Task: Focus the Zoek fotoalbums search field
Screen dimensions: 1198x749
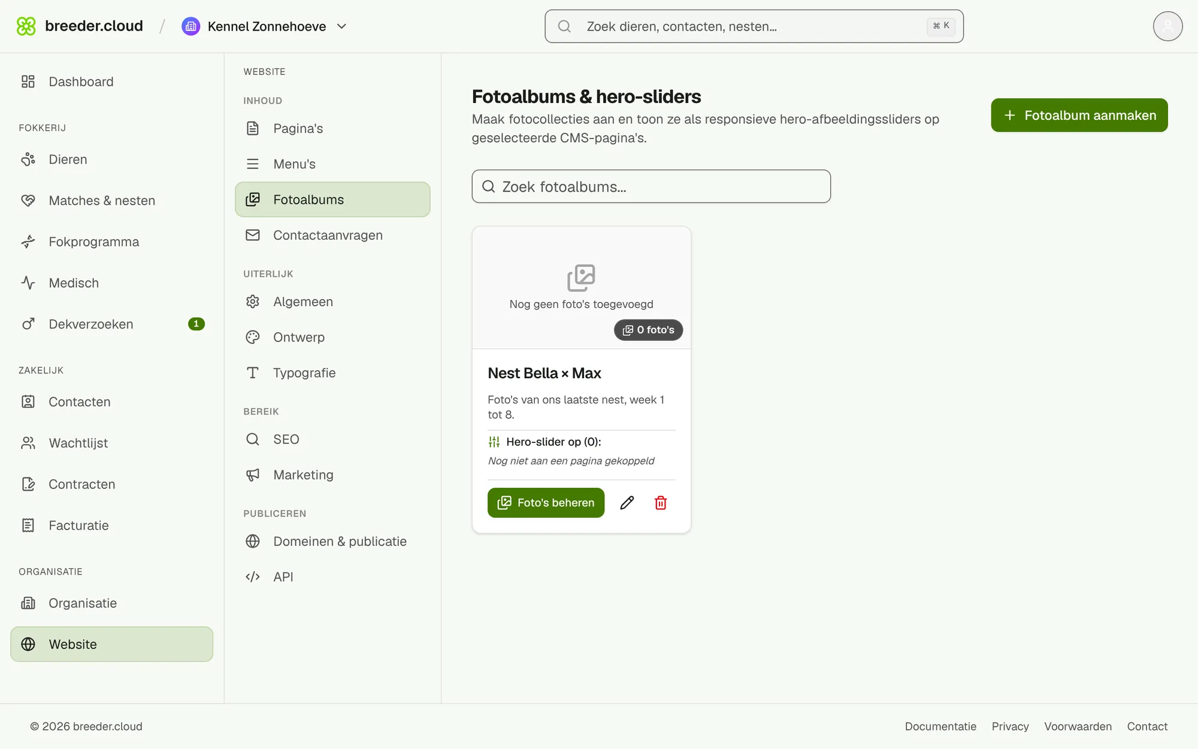Action: [x=651, y=186]
